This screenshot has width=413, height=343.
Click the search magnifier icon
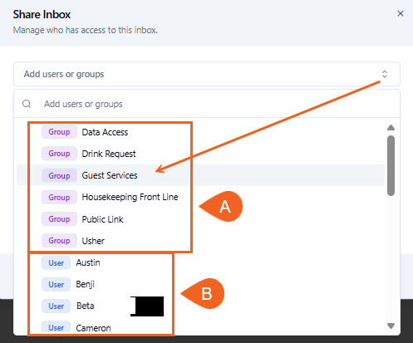(27, 104)
